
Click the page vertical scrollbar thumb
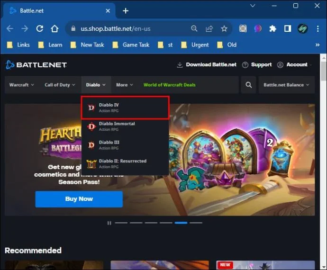click(x=324, y=71)
